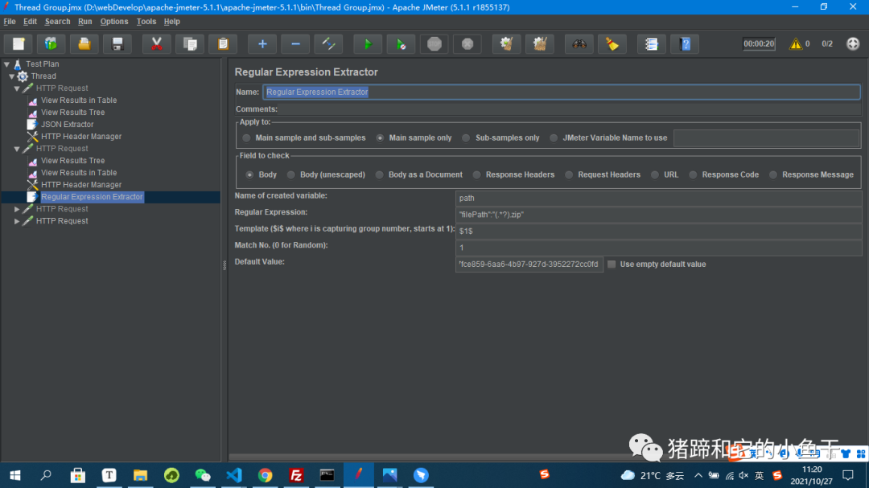Open Chrome from taskbar
Viewport: 869px width, 488px height.
point(265,475)
